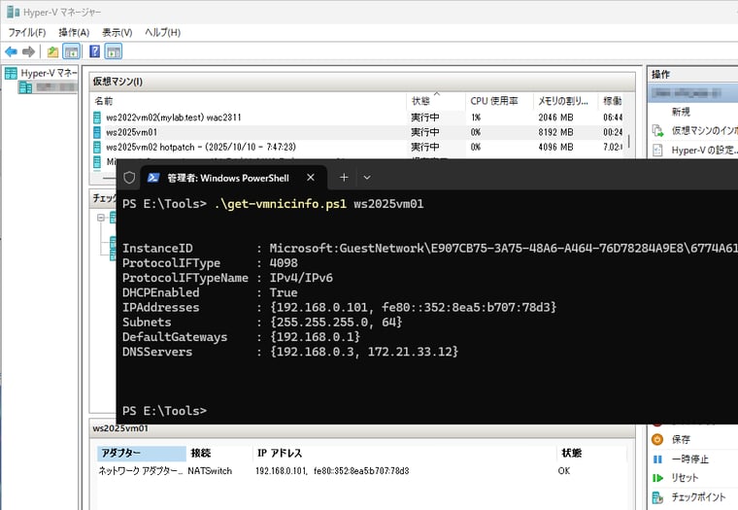This screenshot has height=510, width=738.
Task: Click 仮想マシンのインポート action
Action: 705,130
